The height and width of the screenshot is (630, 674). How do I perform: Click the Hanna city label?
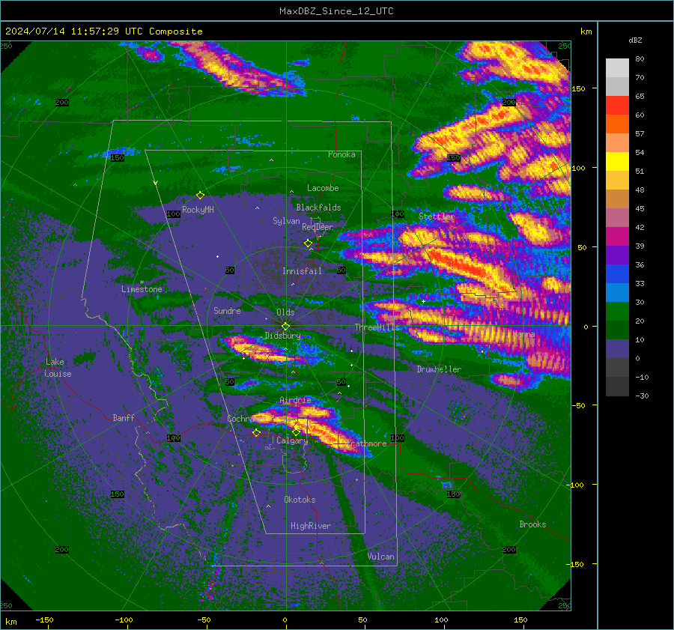click(523, 334)
